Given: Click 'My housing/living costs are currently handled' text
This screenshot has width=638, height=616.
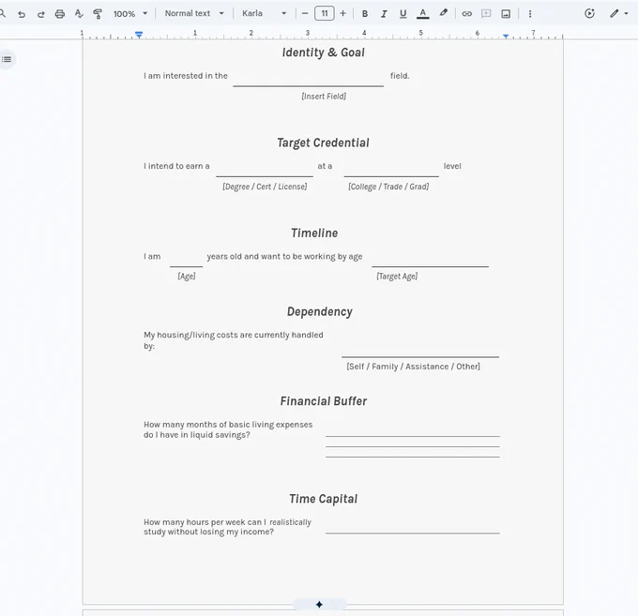Looking at the screenshot, I should [x=233, y=335].
